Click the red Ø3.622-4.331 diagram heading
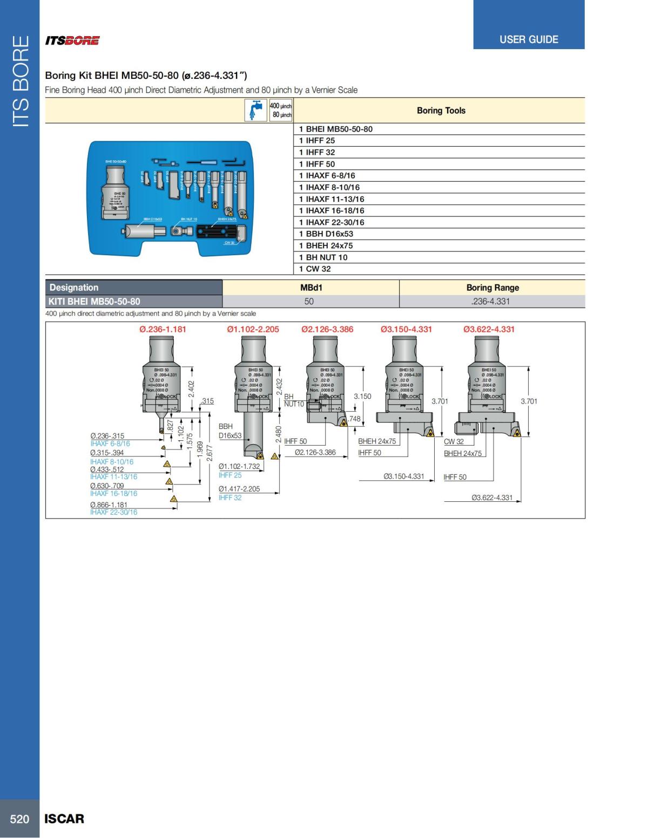Image resolution: width=648 pixels, height=838 pixels. (x=489, y=329)
